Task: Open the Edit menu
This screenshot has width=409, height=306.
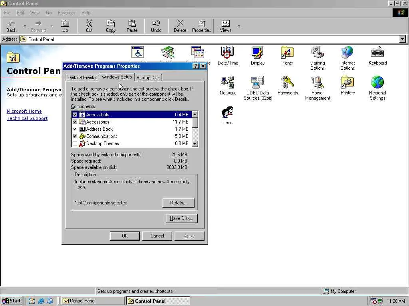Action: coord(20,13)
